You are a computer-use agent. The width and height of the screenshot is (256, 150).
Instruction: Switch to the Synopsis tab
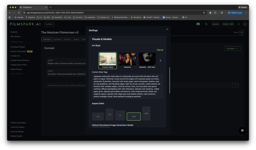point(57,39)
